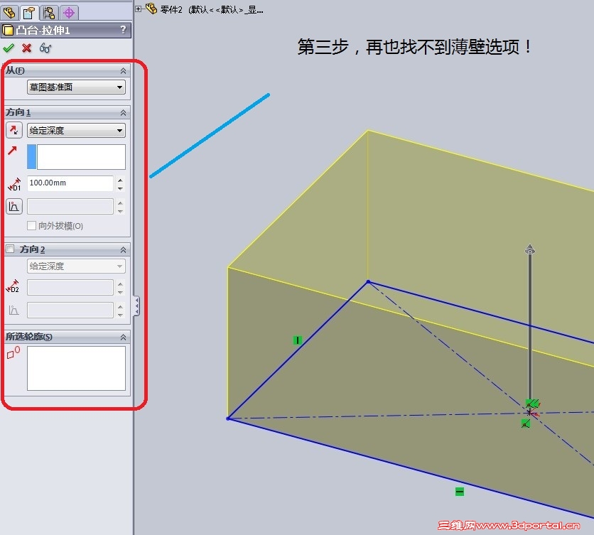The image size is (594, 535).
Task: Click the 零件2 part icon
Action: 151,9
